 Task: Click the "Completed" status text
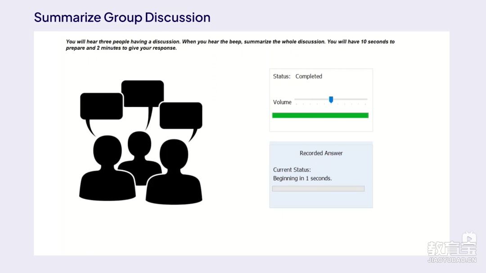309,76
